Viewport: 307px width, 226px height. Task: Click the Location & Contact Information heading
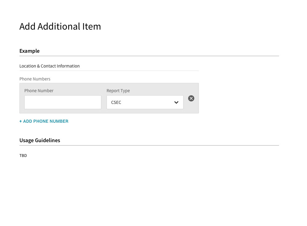point(50,66)
